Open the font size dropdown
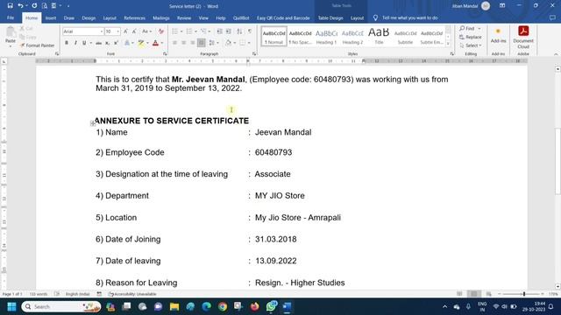 118,31
